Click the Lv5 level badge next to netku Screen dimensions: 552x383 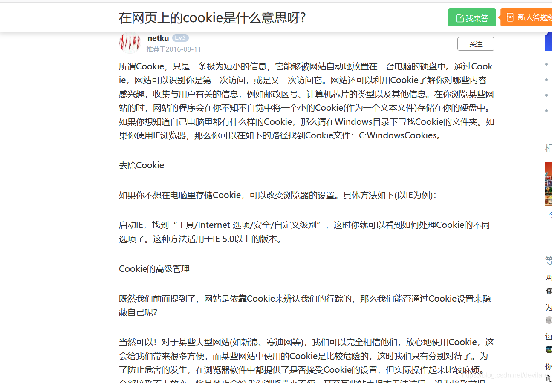180,37
